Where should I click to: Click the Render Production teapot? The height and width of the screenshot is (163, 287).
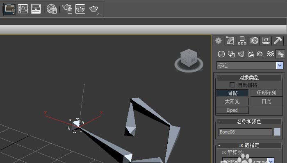(x=94, y=9)
